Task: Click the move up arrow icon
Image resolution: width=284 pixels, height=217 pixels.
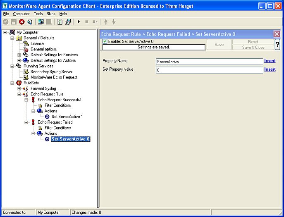Action: click(106, 22)
